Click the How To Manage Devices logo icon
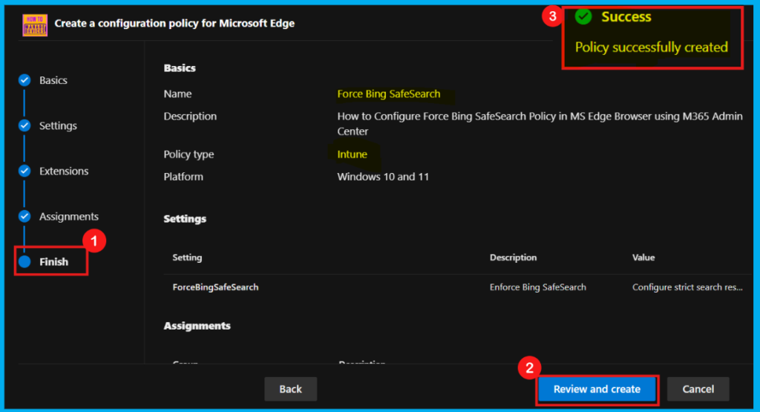760x412 pixels. coord(35,24)
